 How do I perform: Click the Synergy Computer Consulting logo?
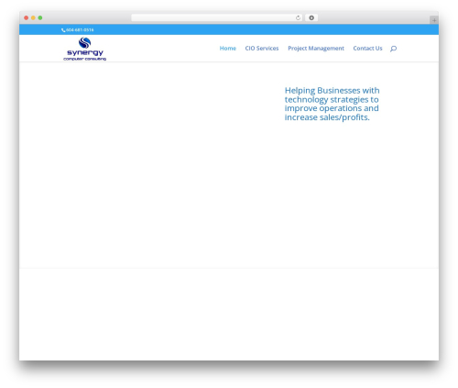85,49
